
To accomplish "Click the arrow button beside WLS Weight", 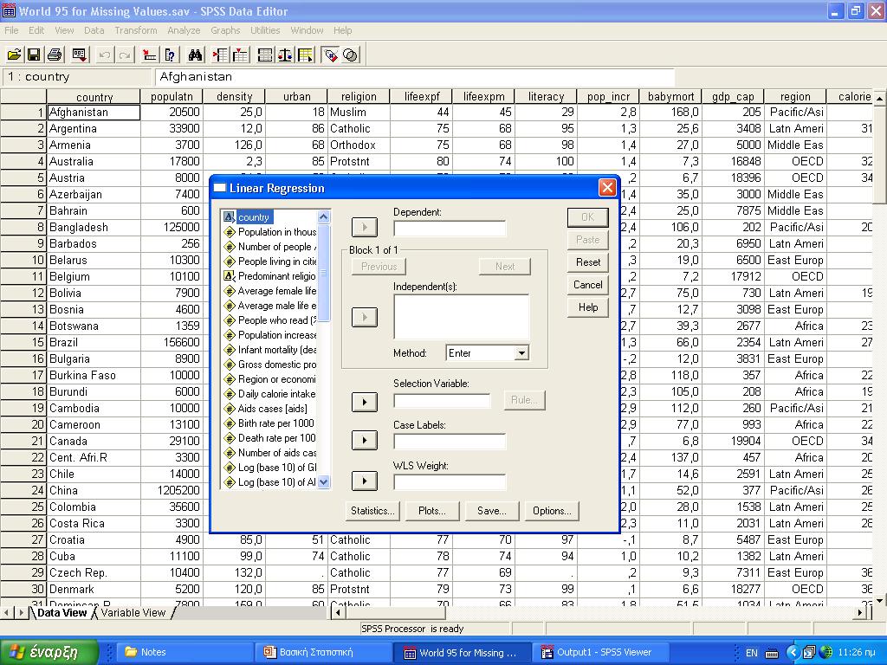I will [x=365, y=481].
